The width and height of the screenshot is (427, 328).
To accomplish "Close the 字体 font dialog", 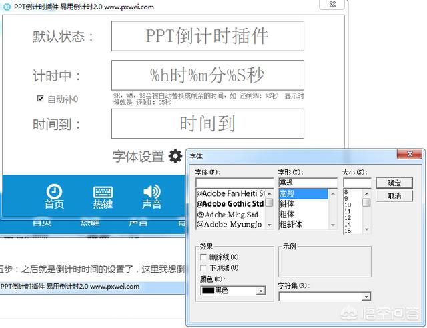I will (x=410, y=154).
